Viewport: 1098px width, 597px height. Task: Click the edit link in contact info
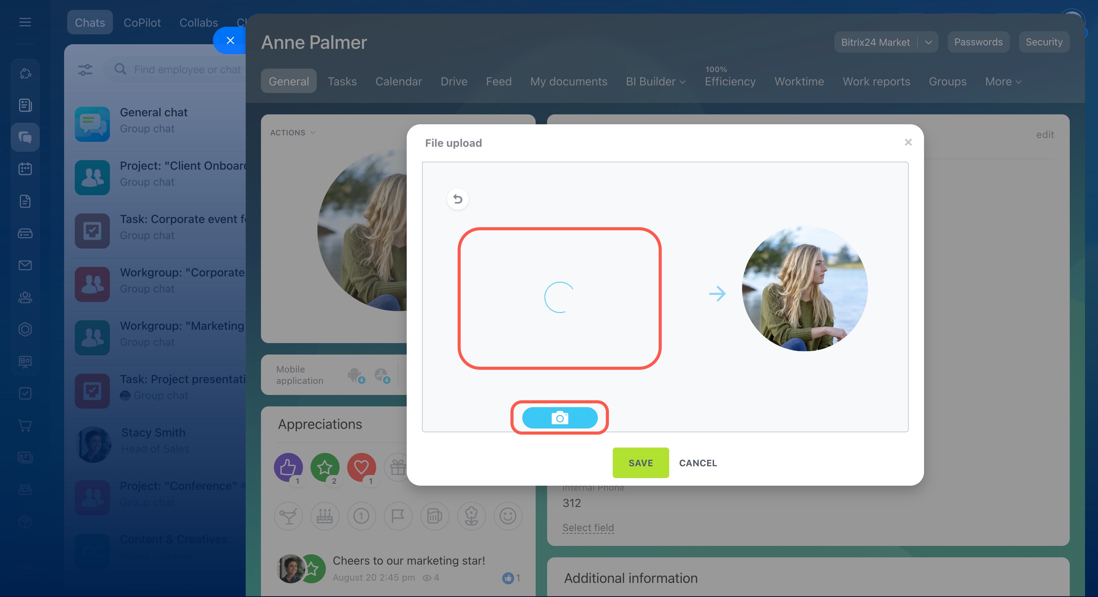1045,135
